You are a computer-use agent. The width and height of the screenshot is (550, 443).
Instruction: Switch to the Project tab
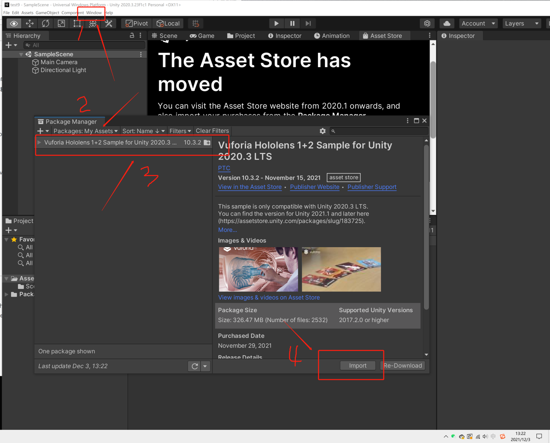pos(241,36)
